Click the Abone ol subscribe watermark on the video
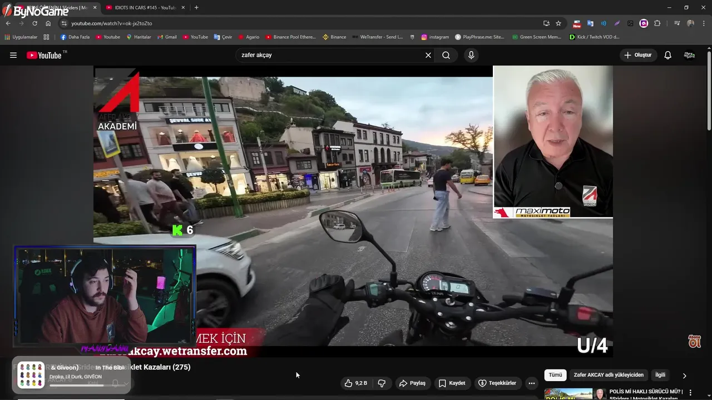The height and width of the screenshot is (400, 712). (x=694, y=341)
